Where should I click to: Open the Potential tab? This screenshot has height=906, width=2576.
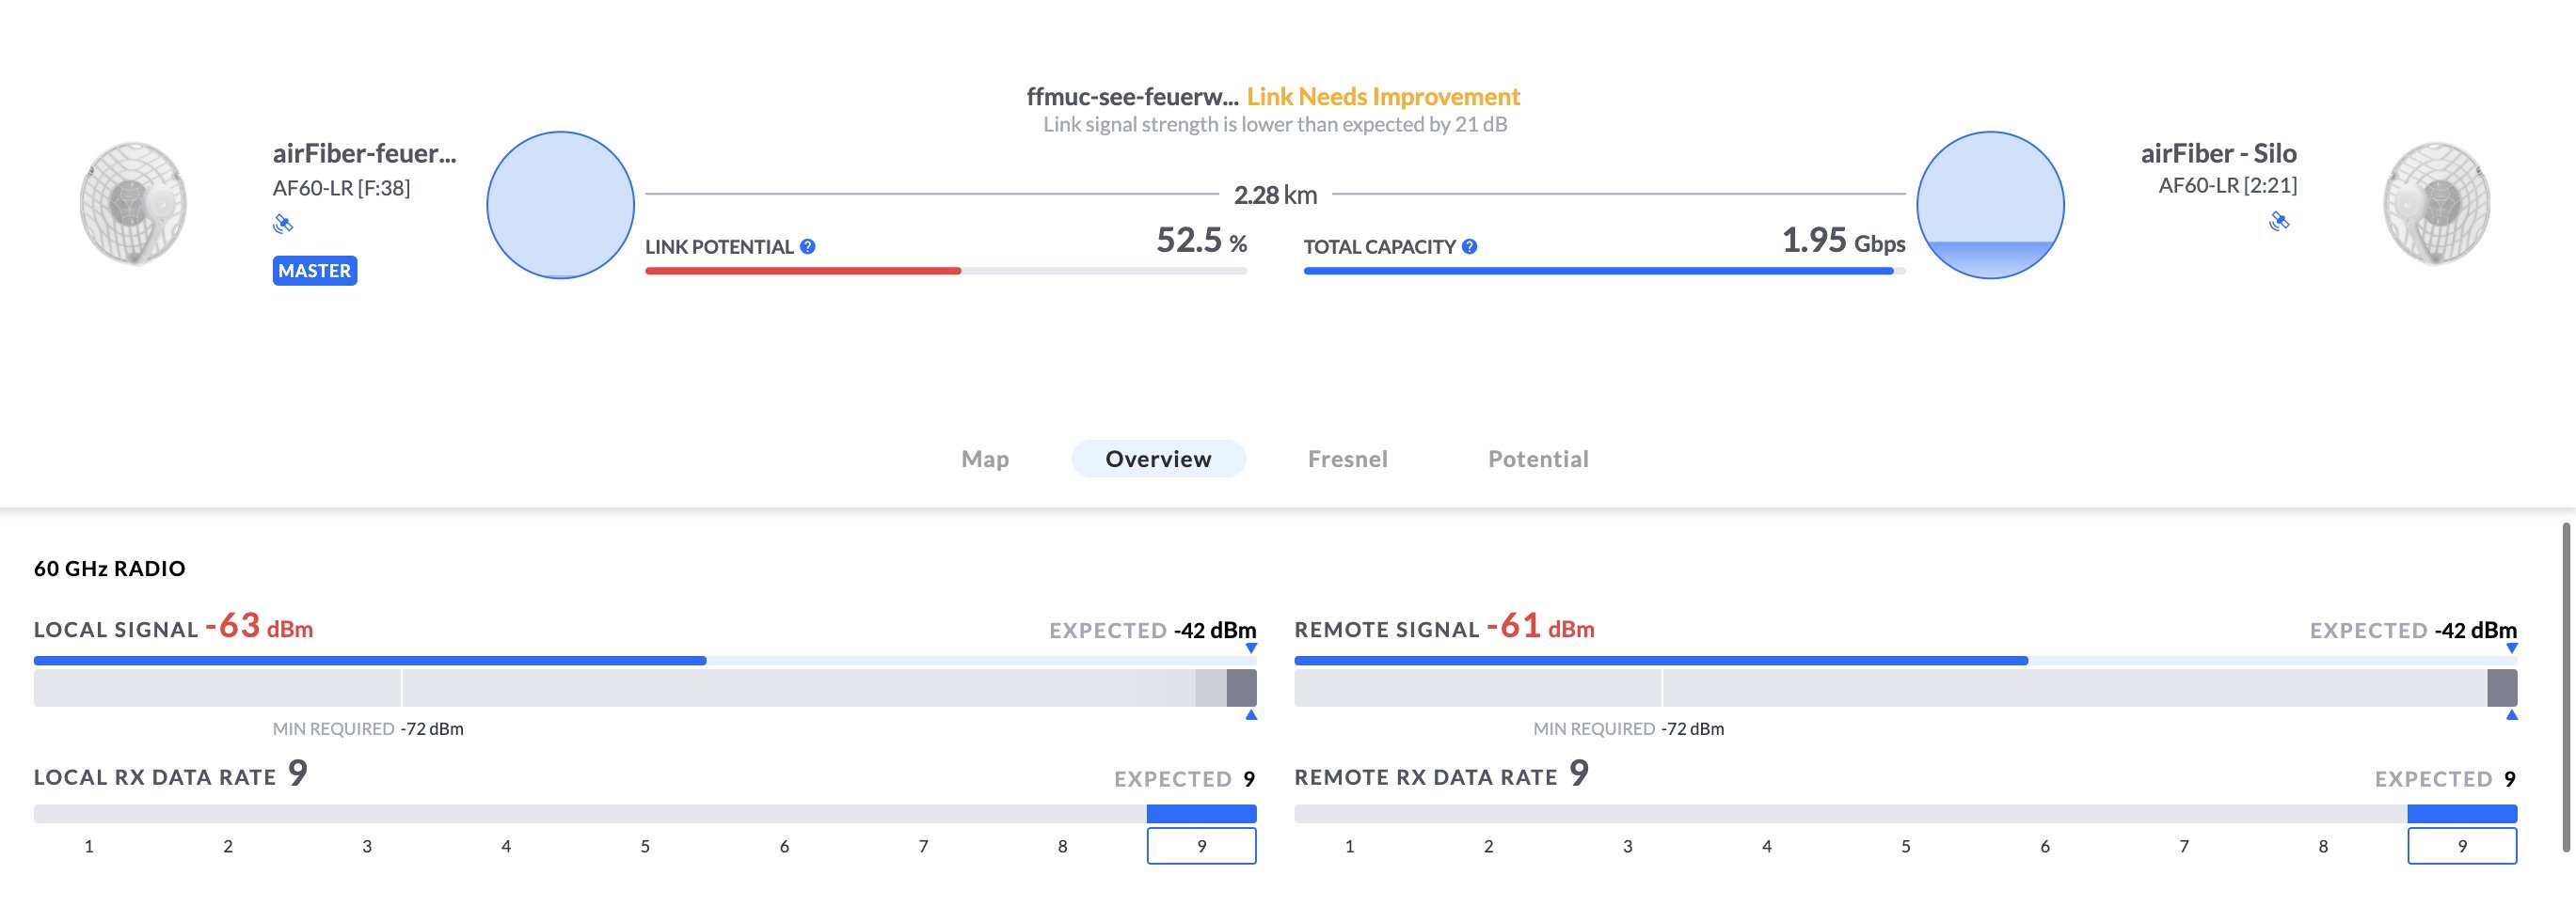1538,459
